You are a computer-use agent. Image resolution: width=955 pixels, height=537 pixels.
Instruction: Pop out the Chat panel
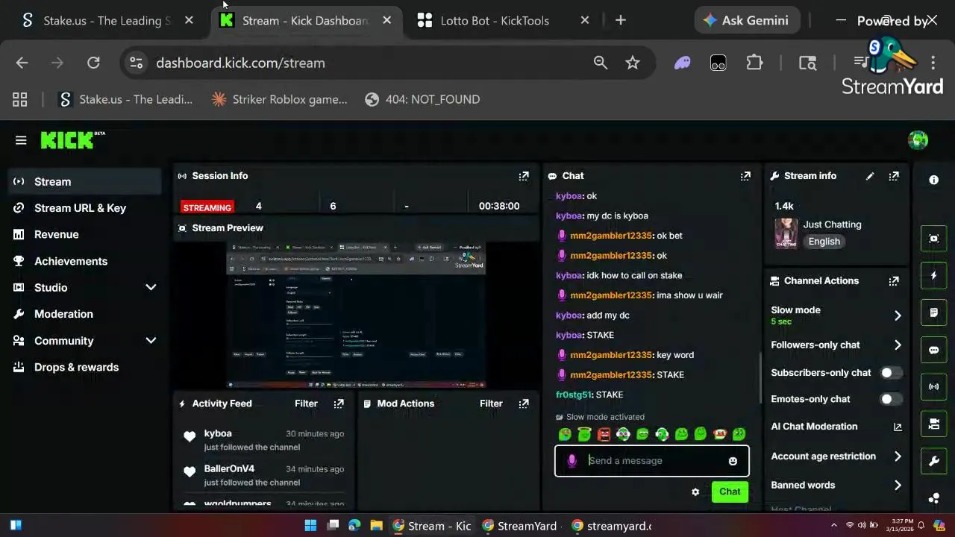click(745, 176)
